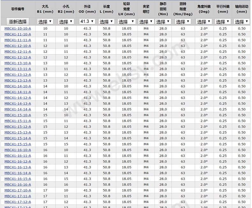Click the 重新选择 reset button
Screen dimensions: 252x208
click(18, 22)
